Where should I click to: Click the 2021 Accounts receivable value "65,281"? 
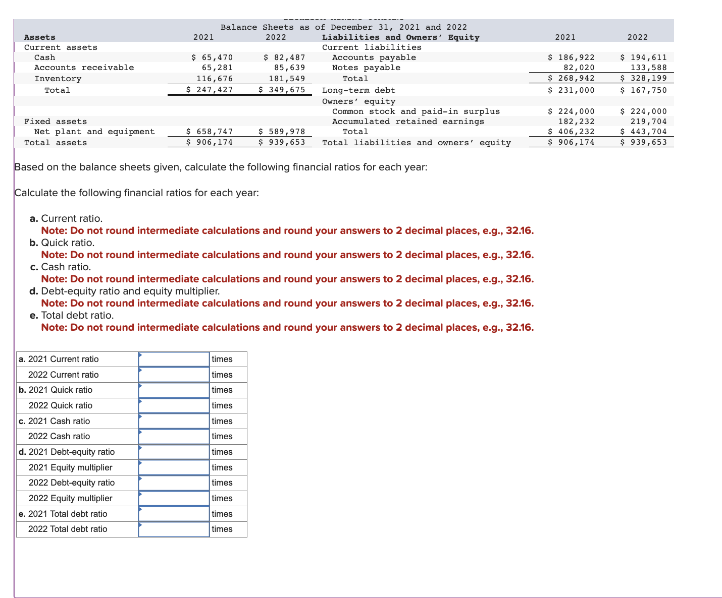tap(217, 68)
